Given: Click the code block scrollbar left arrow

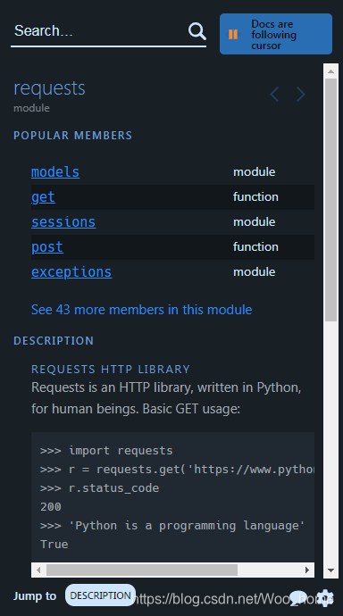Looking at the screenshot, I should tap(38, 570).
